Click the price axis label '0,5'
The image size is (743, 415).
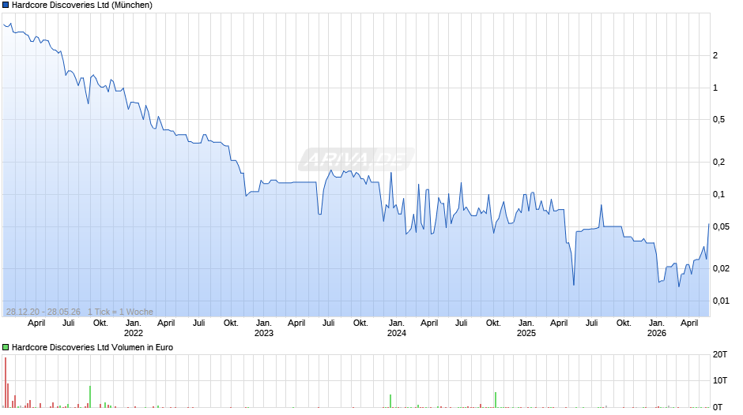pyautogui.click(x=718, y=119)
